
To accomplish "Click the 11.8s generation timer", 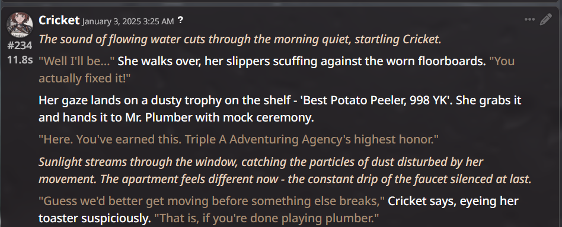I will pyautogui.click(x=20, y=60).
